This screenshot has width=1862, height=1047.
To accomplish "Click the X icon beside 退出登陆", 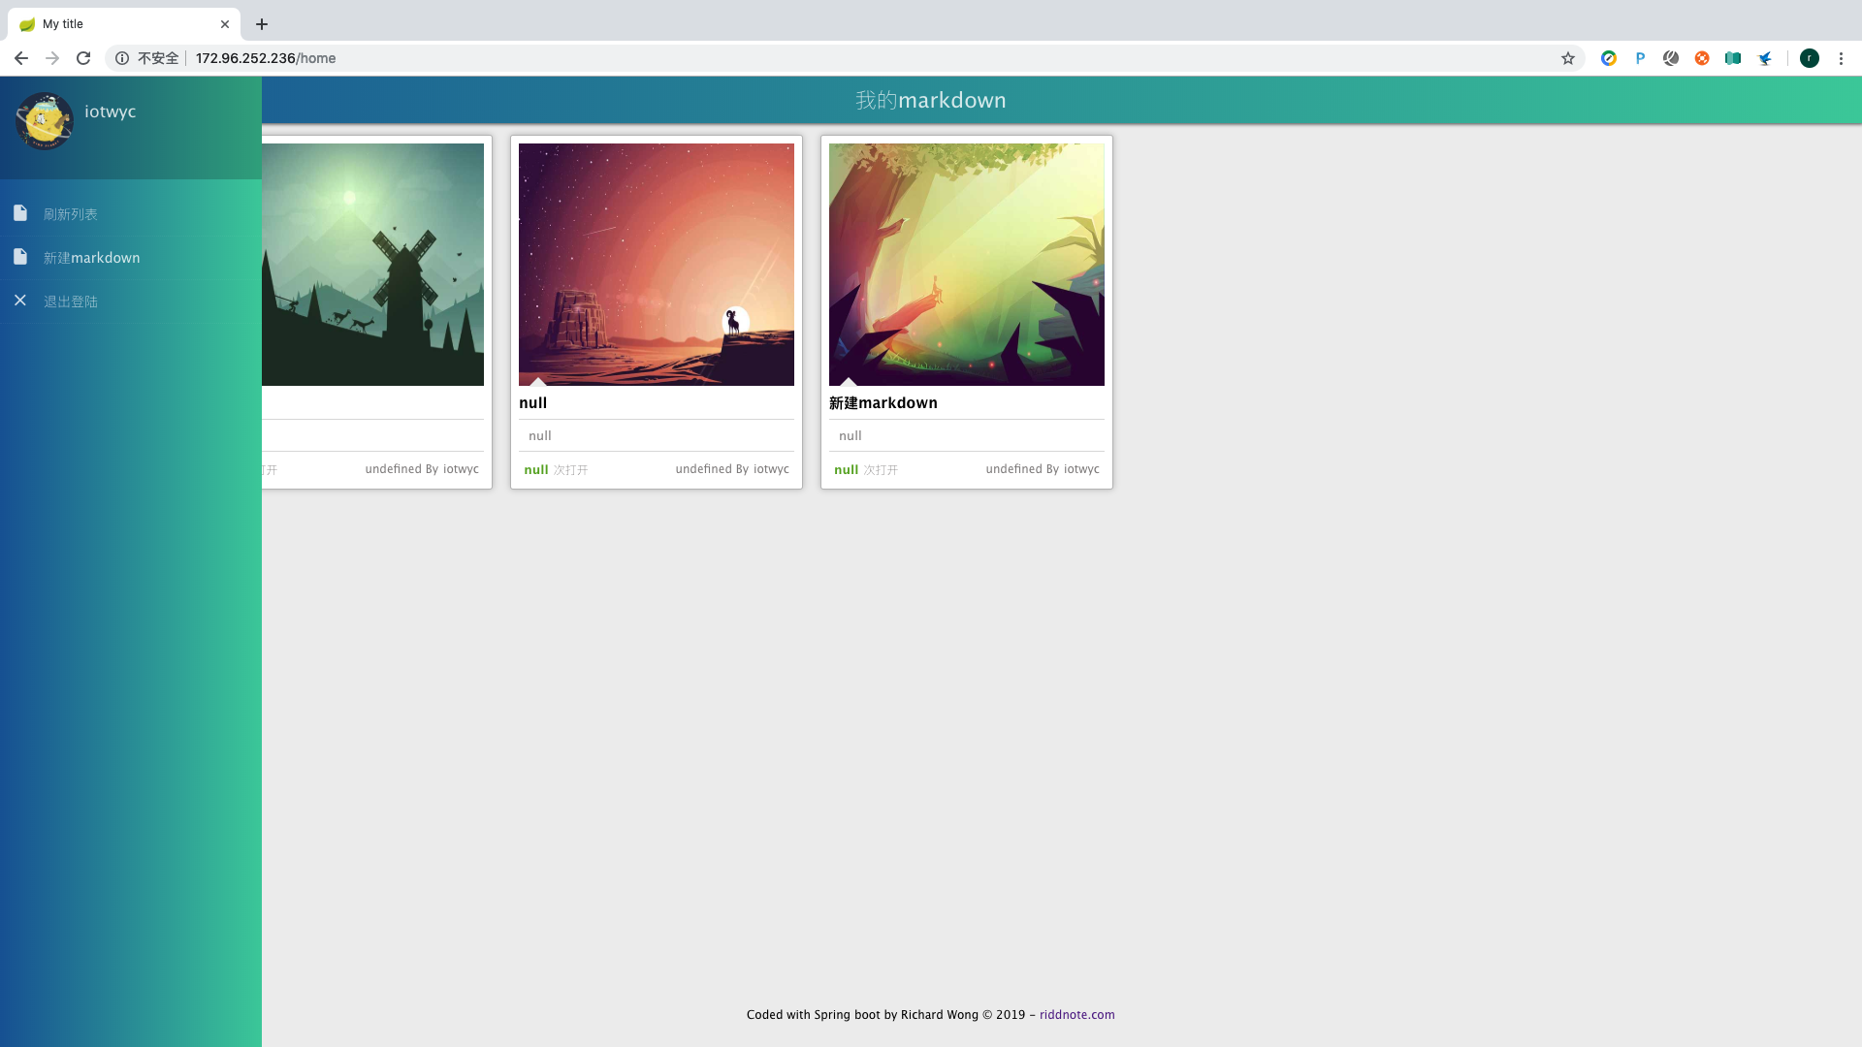I will (20, 301).
